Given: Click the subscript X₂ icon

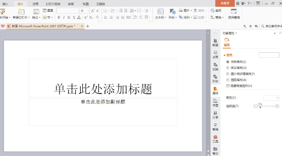Looking at the screenshot, I should pos(91,17).
